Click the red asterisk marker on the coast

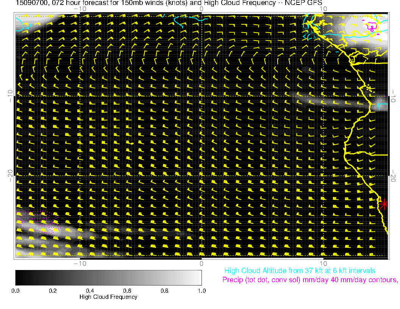click(384, 204)
